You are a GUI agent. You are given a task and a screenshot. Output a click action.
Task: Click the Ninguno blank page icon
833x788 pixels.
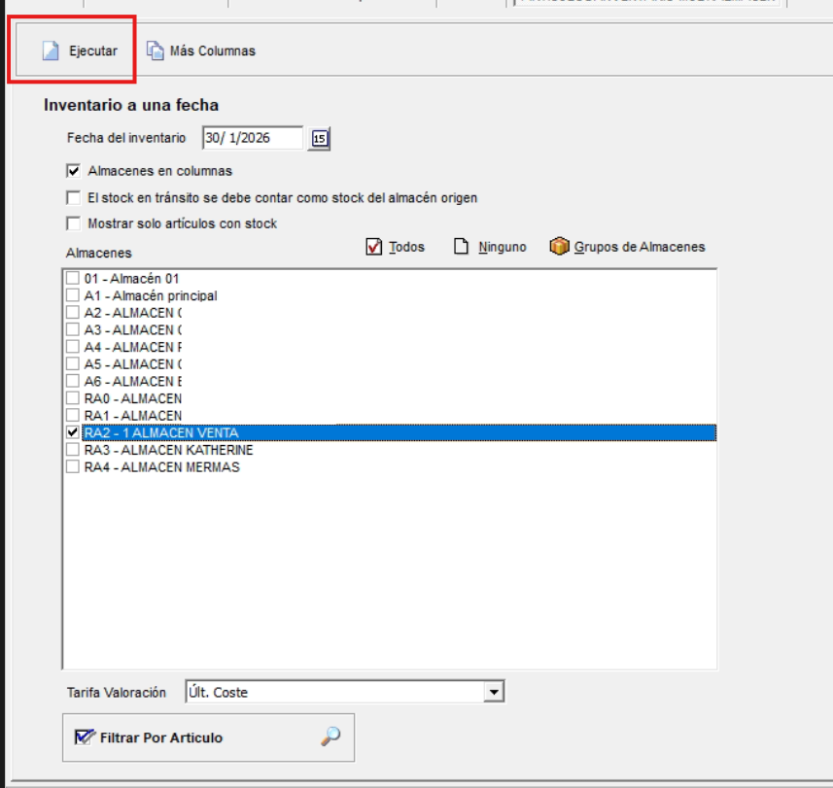point(461,247)
